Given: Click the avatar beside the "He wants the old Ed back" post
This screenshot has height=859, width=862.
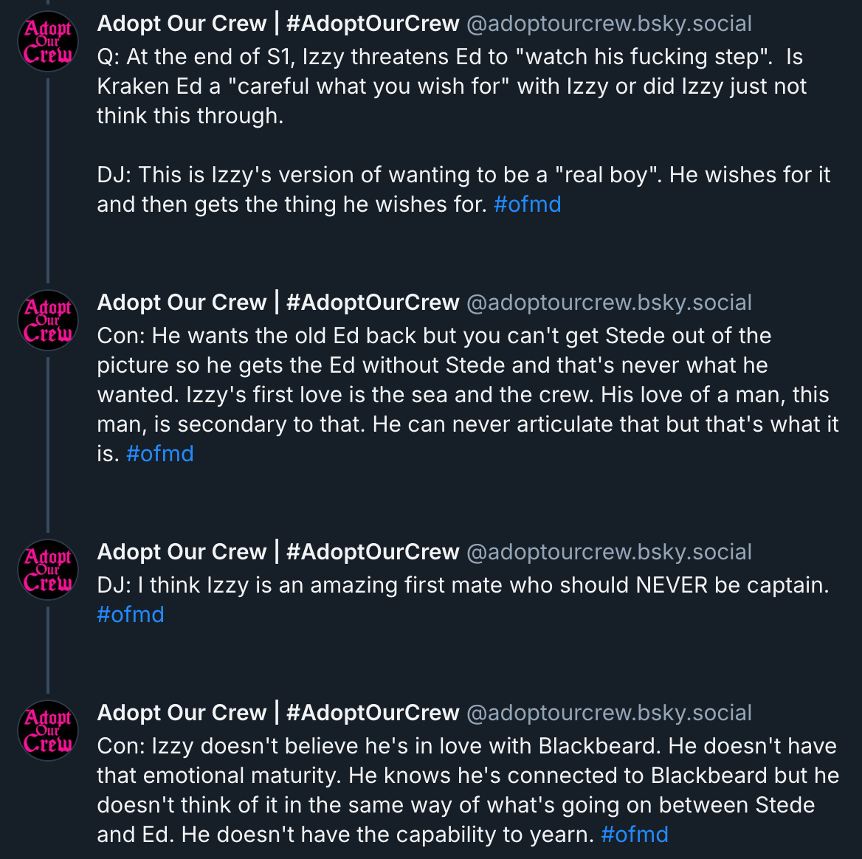Looking at the screenshot, I should (48, 320).
